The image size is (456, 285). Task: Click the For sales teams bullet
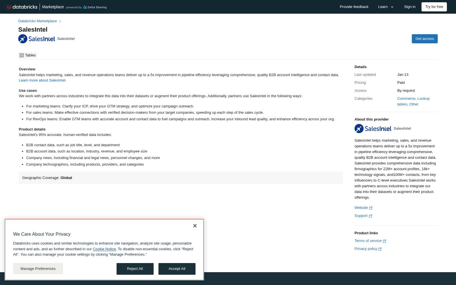point(145,113)
